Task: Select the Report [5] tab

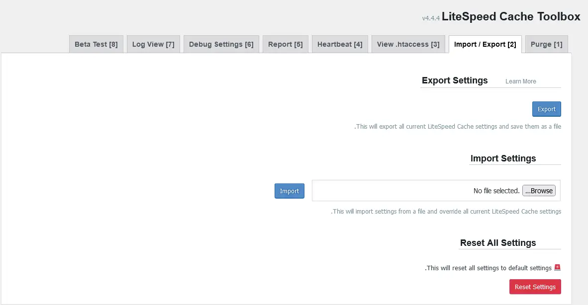Action: coord(286,44)
